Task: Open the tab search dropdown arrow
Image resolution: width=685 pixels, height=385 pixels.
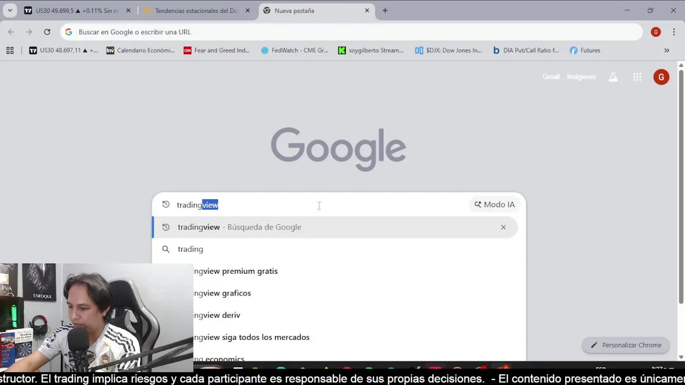Action: coord(10,10)
